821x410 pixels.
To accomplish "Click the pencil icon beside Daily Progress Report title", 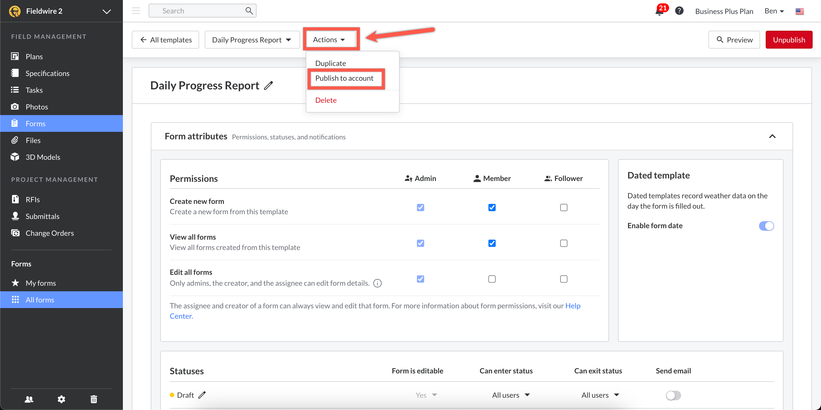I will point(268,85).
